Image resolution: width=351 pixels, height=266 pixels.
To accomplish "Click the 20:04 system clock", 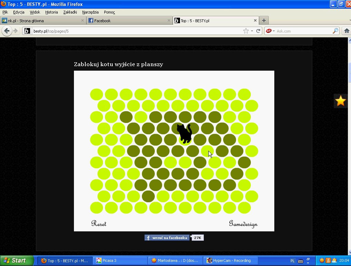I will coord(344,260).
